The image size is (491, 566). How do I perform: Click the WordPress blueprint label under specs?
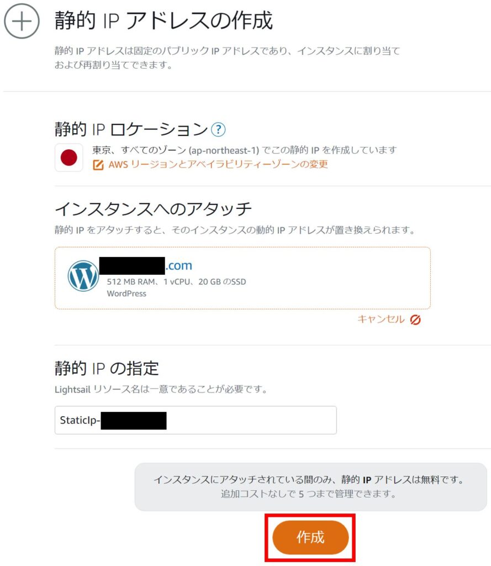tap(126, 294)
